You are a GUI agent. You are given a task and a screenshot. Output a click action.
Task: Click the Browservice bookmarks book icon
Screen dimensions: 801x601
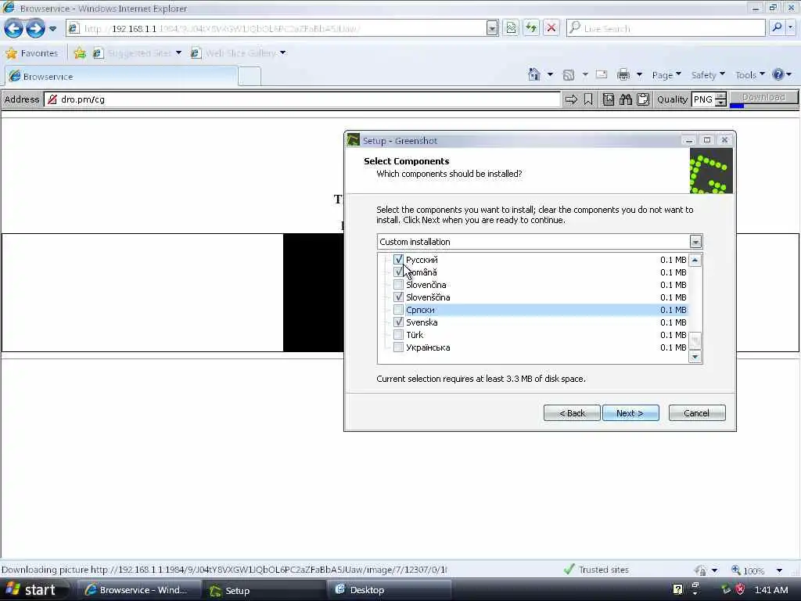click(x=609, y=99)
